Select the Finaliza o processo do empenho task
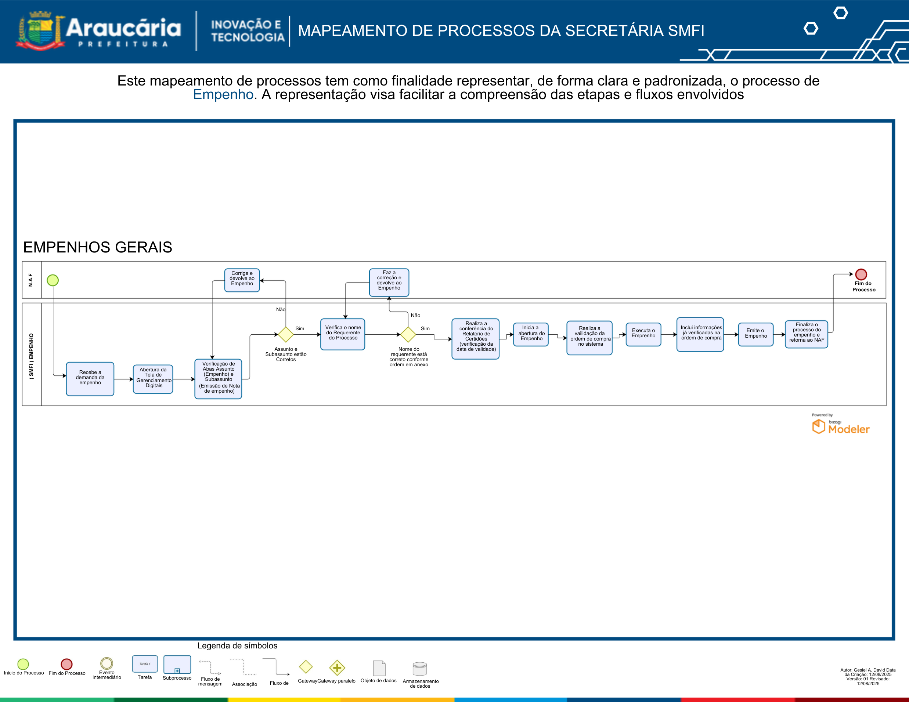This screenshot has height=702, width=909. (x=807, y=334)
